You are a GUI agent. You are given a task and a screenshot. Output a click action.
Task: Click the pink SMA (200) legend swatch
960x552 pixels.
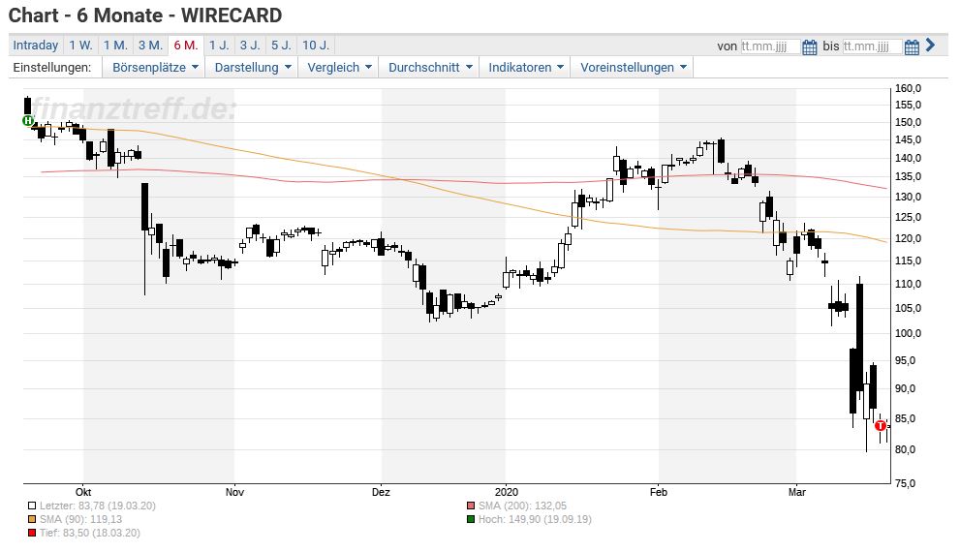(471, 506)
